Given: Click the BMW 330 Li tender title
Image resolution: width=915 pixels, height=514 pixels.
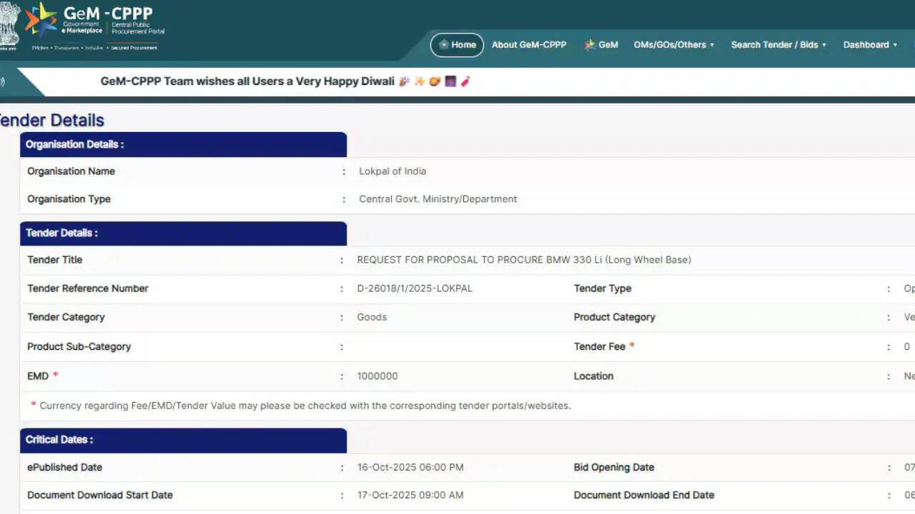Looking at the screenshot, I should pos(524,260).
